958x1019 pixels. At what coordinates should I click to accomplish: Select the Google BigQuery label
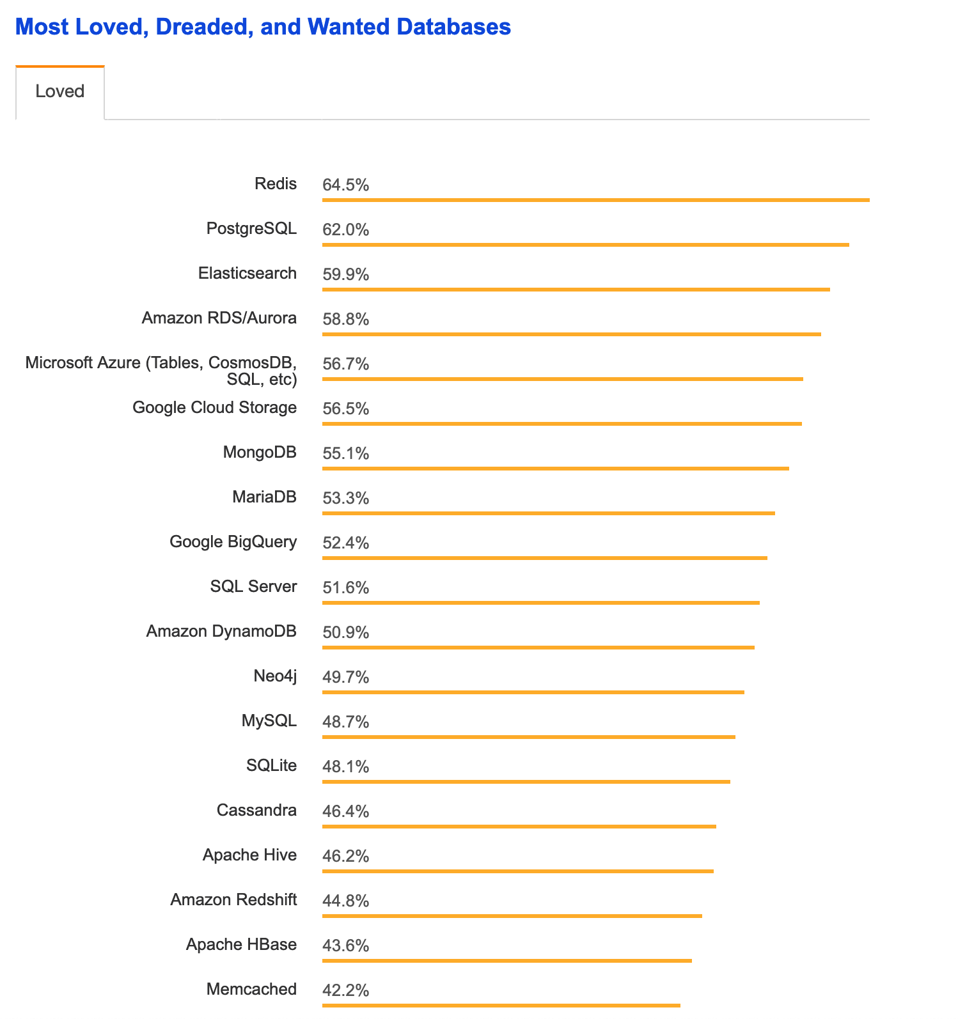(233, 542)
